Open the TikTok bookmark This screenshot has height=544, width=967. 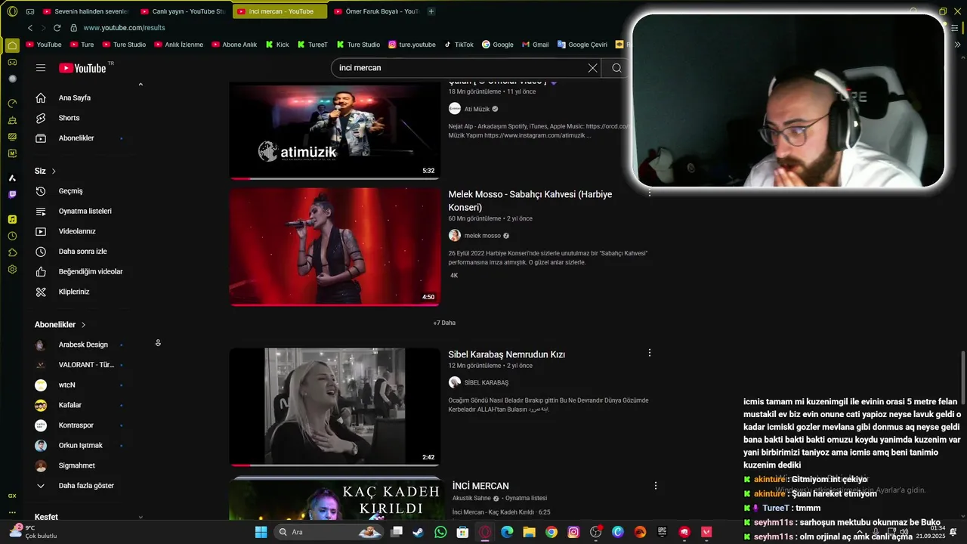[x=459, y=45]
